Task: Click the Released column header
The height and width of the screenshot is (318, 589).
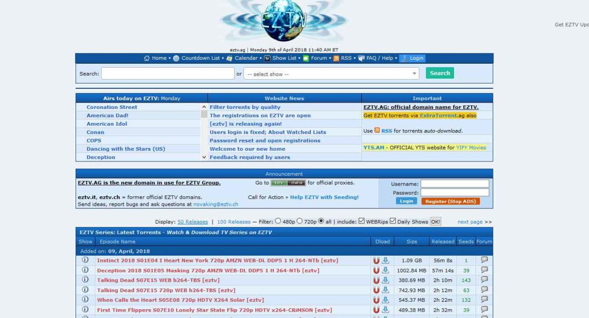Action: pyautogui.click(x=443, y=241)
